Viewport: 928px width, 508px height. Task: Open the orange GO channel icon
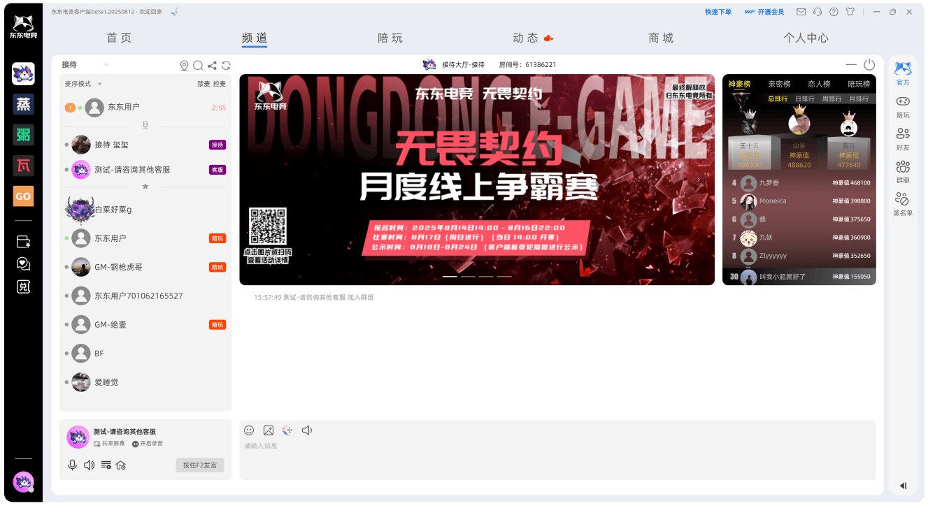point(23,196)
